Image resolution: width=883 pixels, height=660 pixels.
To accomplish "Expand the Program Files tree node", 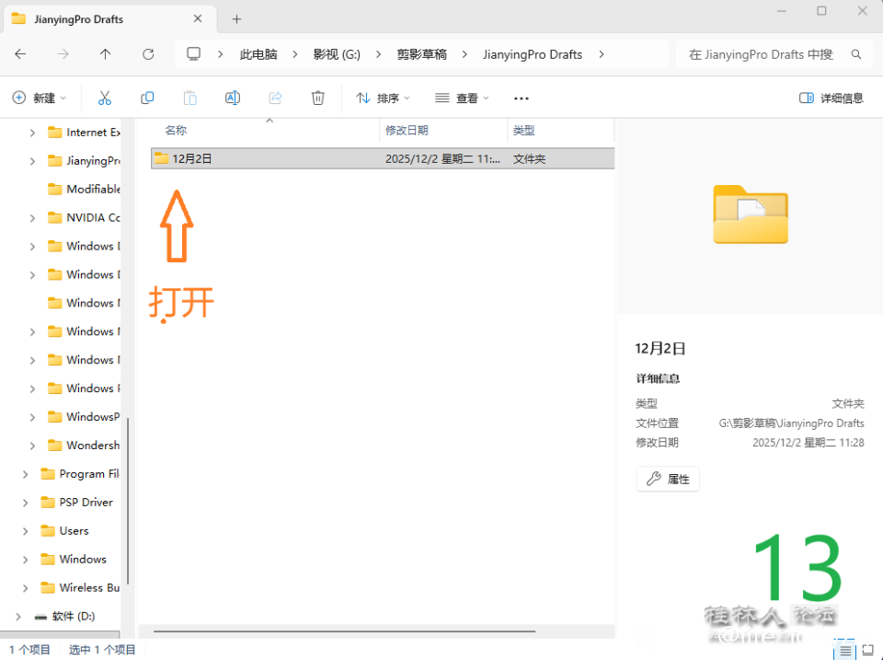I will coord(25,474).
